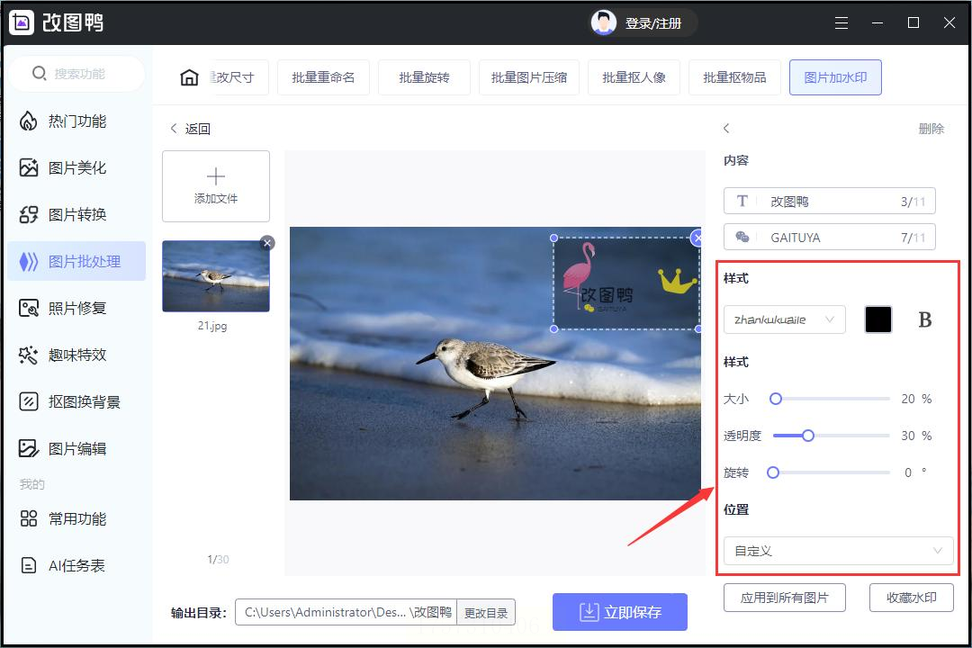
Task: Edit the 改图鸭 text content field
Action: (830, 201)
